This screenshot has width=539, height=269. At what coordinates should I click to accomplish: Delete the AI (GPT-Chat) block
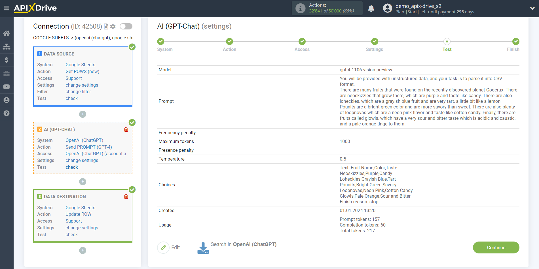[x=126, y=129]
